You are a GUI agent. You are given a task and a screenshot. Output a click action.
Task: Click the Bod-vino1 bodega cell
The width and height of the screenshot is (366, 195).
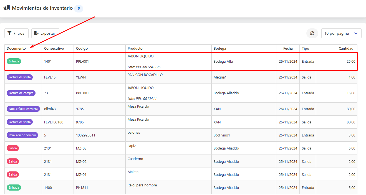click(244, 135)
